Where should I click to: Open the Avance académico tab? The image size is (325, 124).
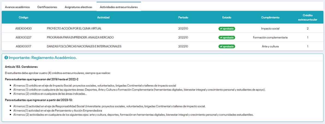[x=17, y=7]
